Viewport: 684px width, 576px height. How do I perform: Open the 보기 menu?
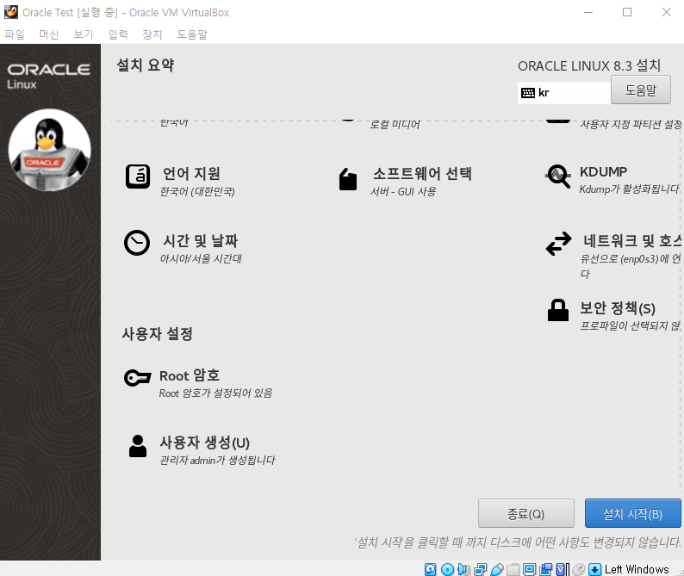[84, 34]
